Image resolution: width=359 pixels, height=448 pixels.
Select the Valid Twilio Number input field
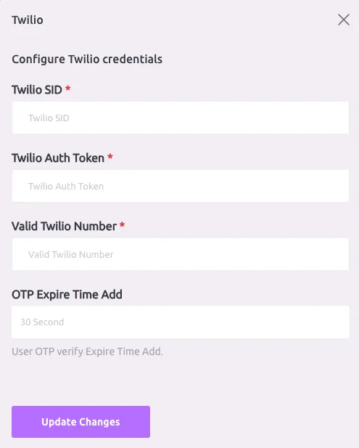(x=181, y=254)
